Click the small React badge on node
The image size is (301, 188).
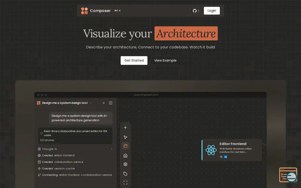coord(221,157)
